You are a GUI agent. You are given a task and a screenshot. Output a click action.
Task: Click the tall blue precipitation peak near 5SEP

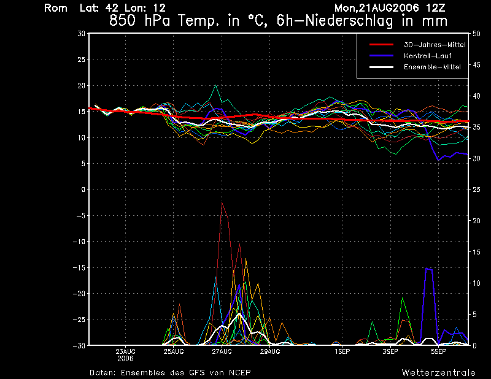click(429, 269)
